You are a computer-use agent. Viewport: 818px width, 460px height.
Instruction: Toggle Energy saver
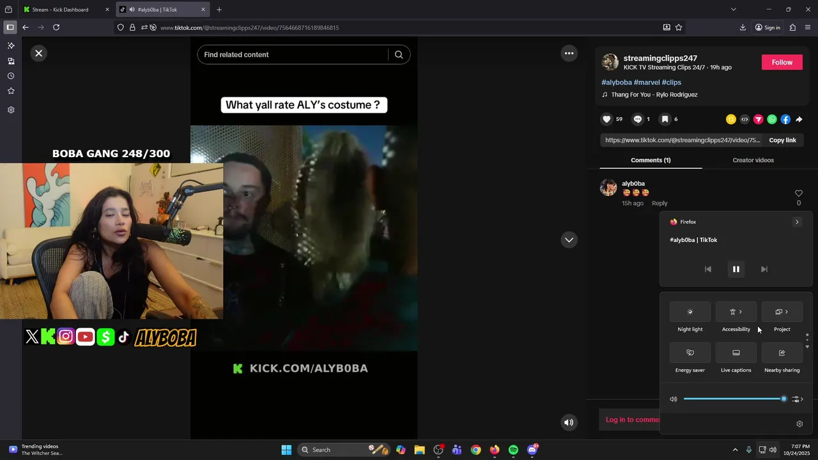pos(690,353)
